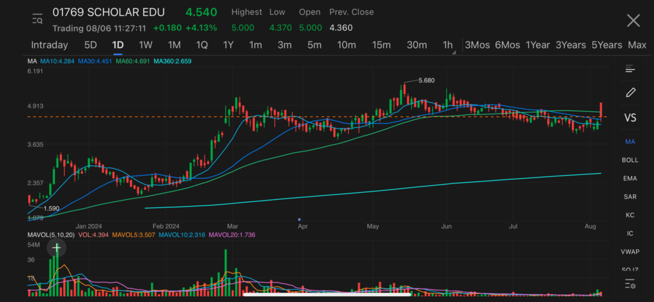Enable the SAR indicator
The width and height of the screenshot is (654, 302).
(x=630, y=197)
